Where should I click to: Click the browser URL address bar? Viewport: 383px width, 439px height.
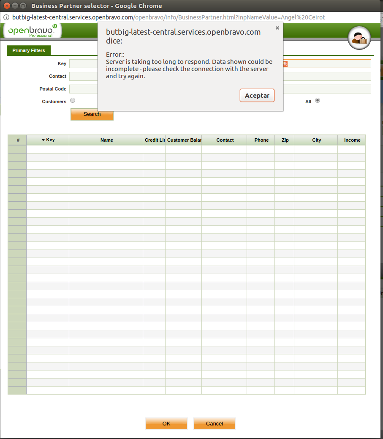tap(168, 17)
